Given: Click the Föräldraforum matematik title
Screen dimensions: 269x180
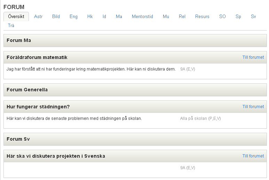Looking at the screenshot, I should pos(37,57).
